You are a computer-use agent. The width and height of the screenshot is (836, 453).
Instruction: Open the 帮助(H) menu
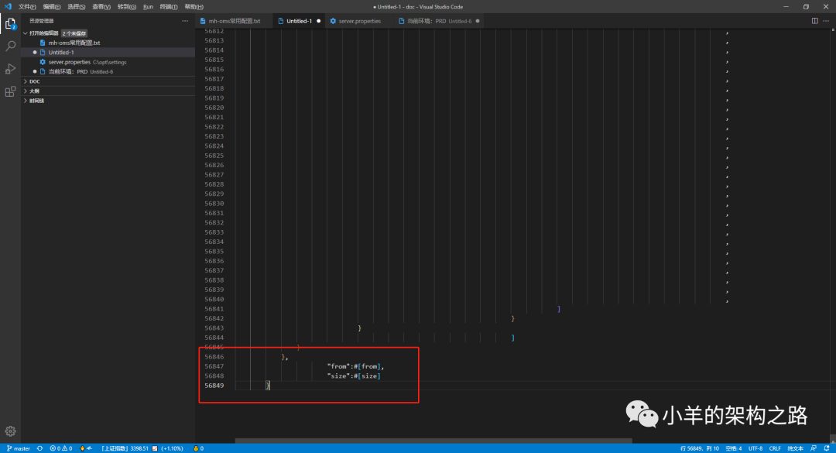[x=194, y=7]
